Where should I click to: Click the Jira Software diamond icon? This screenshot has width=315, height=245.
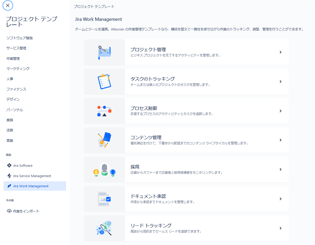coord(9,165)
